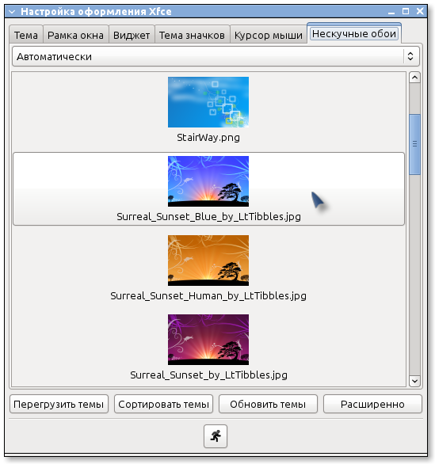Minimize the Xfce appearance settings window
Screen dimensions: 435x464
coord(391,12)
